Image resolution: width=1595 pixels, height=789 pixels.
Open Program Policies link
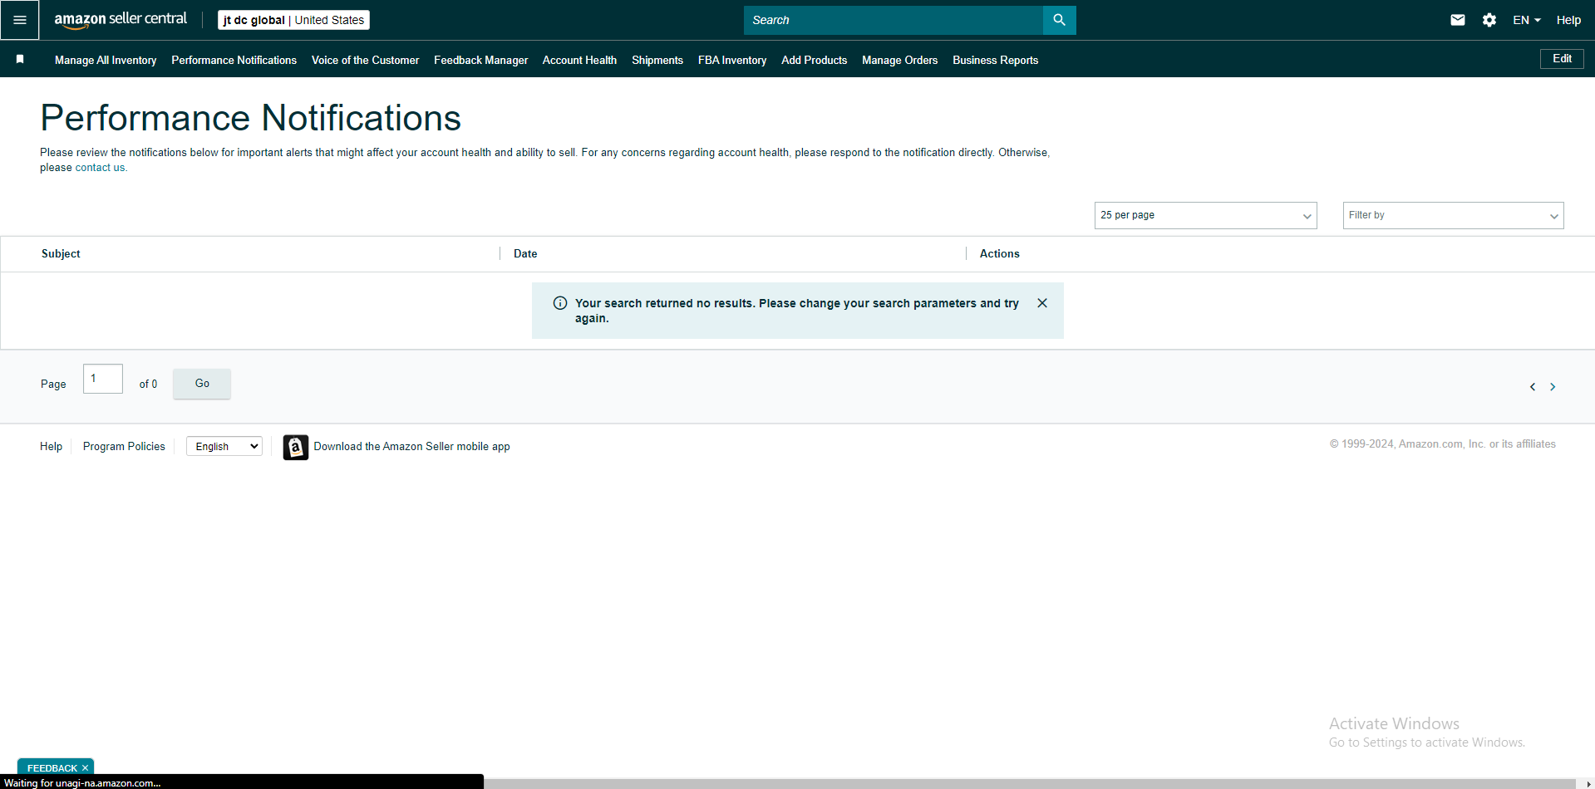pyautogui.click(x=124, y=447)
